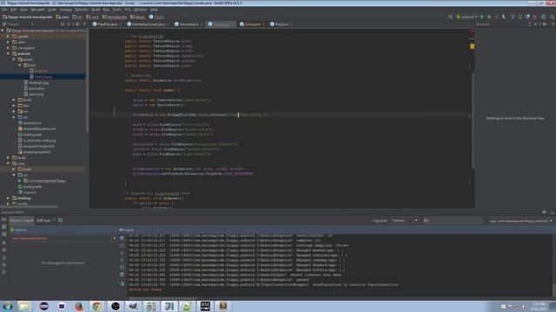Open the android run configuration dropdown
Viewport: 556px width, 312px height.
point(467,16)
